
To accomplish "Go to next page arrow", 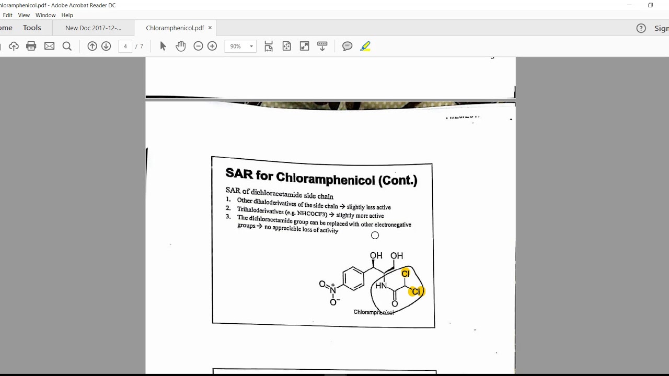I will click(106, 46).
